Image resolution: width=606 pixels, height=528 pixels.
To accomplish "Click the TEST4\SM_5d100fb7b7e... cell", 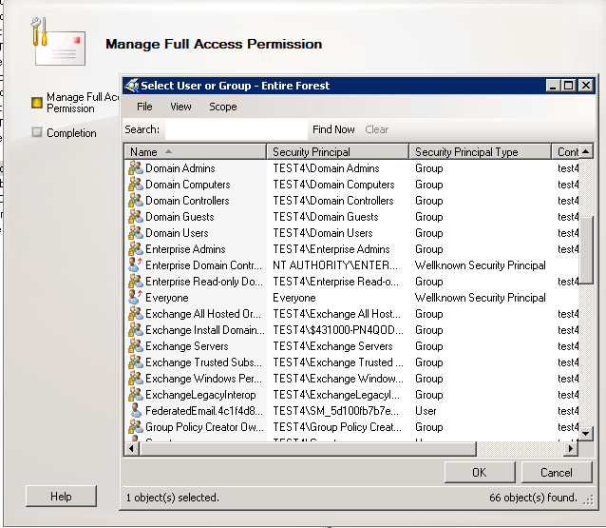I will pyautogui.click(x=336, y=411).
